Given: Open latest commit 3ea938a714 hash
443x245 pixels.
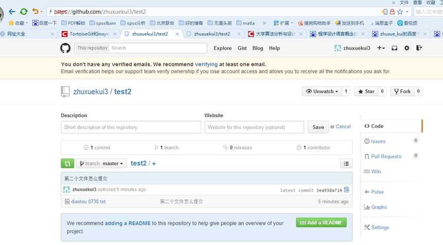Looking at the screenshot, I should tap(329, 190).
